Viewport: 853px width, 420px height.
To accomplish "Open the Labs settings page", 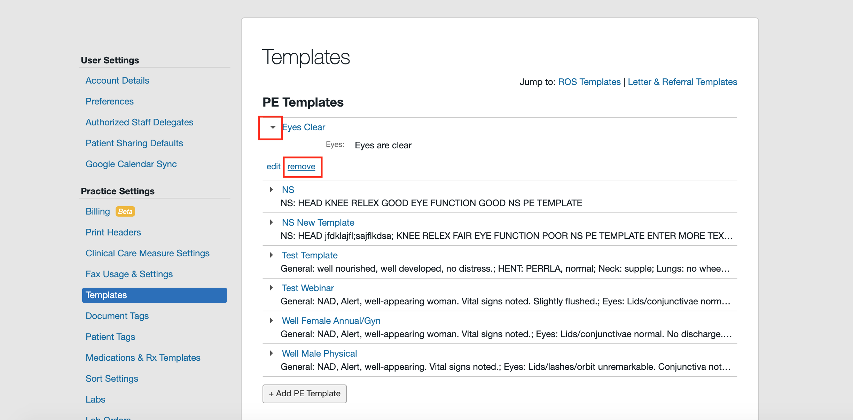I will click(x=95, y=399).
